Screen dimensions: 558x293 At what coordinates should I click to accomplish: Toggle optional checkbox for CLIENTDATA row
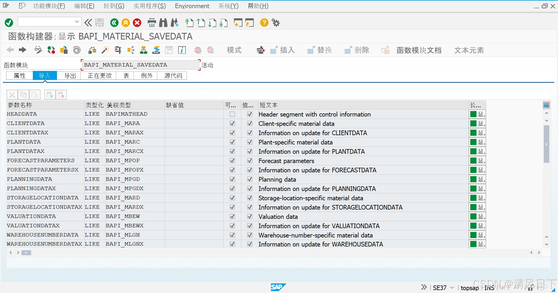click(x=232, y=124)
